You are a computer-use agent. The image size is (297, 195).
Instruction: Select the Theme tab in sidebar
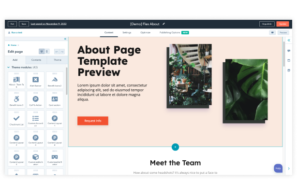pyautogui.click(x=57, y=60)
